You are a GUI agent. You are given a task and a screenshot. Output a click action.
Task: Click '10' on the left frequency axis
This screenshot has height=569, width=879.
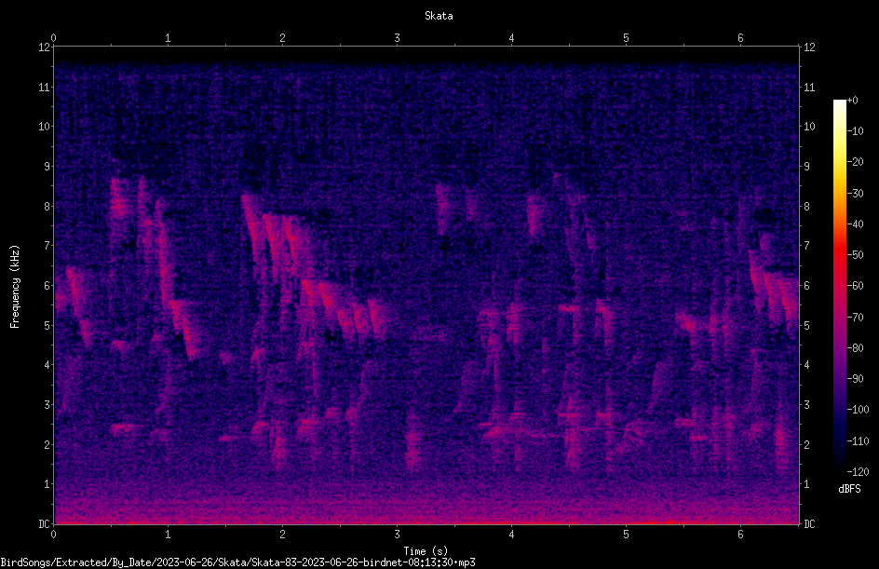click(44, 127)
